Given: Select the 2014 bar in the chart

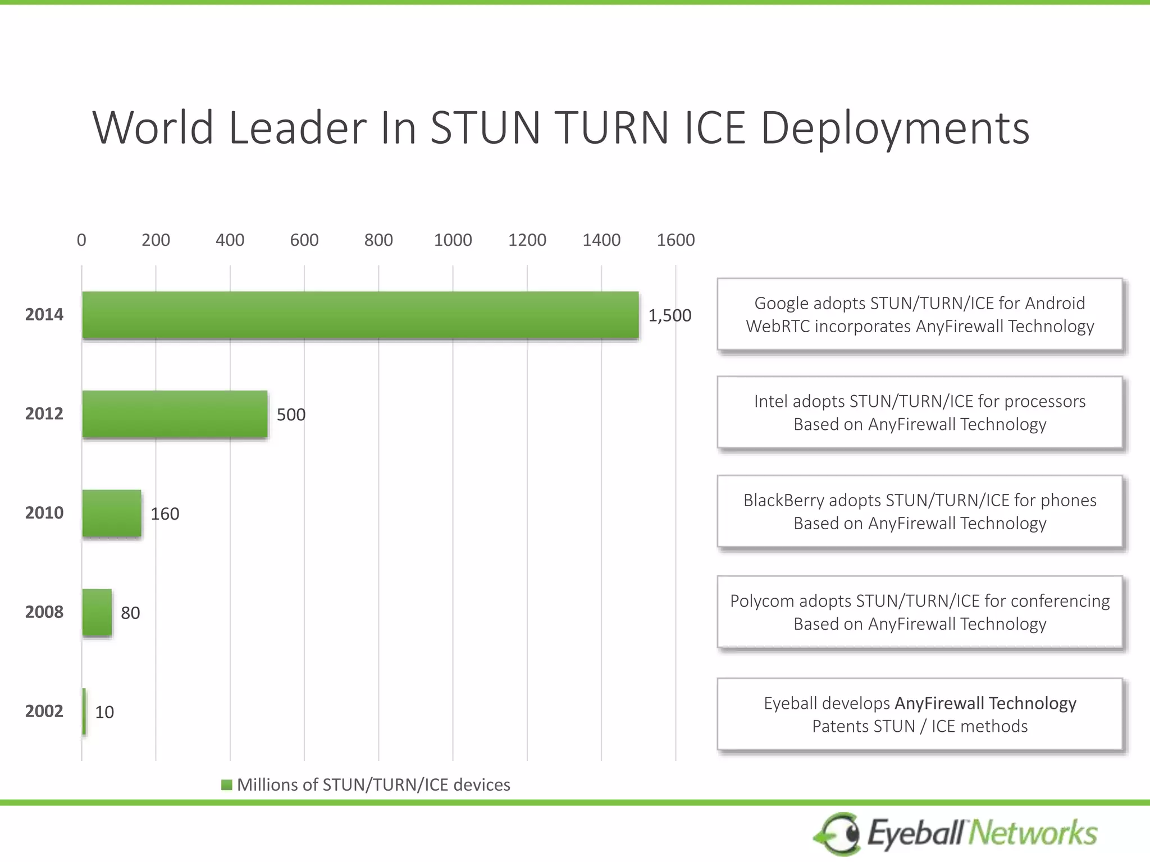Looking at the screenshot, I should click(360, 315).
